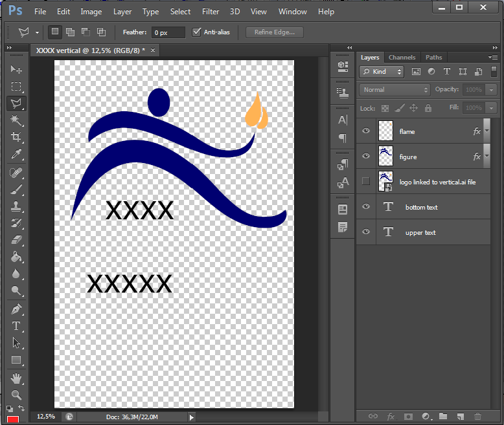Expand the flame layer effects arrow
This screenshot has height=425, width=504.
pos(487,131)
